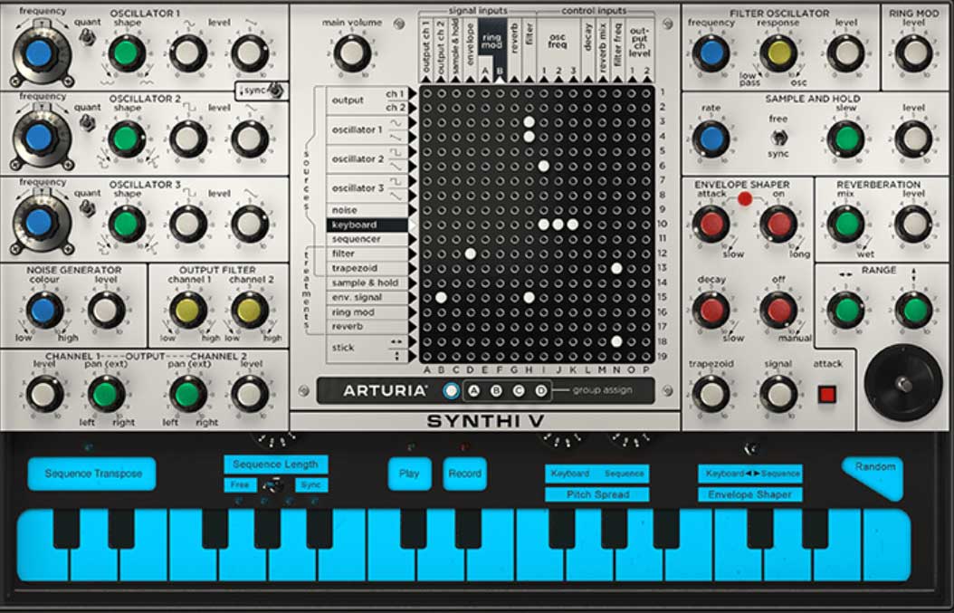Click the Sample and Hold blue rate knob
The width and height of the screenshot is (954, 613).
(x=711, y=139)
